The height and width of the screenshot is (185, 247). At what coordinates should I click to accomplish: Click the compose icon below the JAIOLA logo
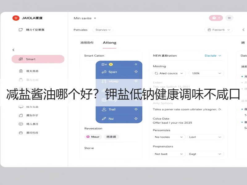[21, 30]
